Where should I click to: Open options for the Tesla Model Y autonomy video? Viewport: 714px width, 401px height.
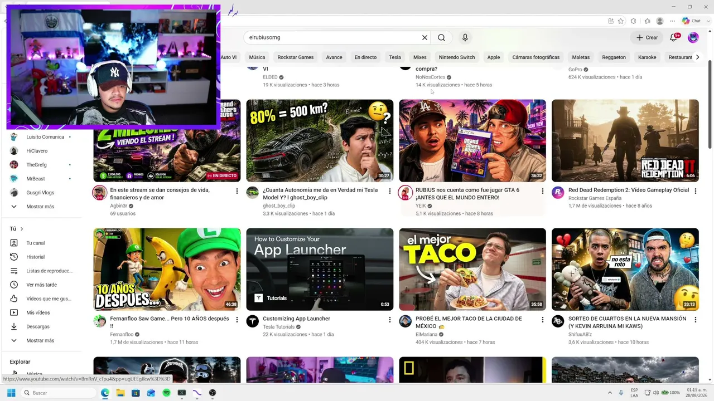(390, 191)
